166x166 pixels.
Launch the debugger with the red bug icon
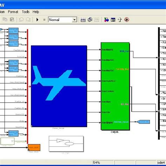pyautogui.click(x=126, y=20)
